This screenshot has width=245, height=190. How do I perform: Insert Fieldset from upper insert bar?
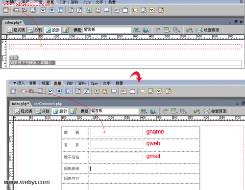click(125, 10)
